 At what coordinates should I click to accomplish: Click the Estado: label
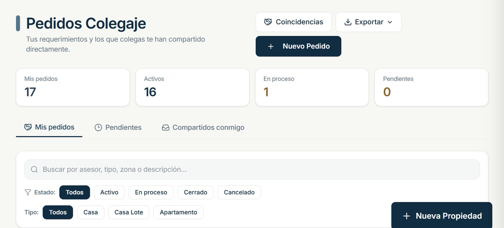[45, 192]
